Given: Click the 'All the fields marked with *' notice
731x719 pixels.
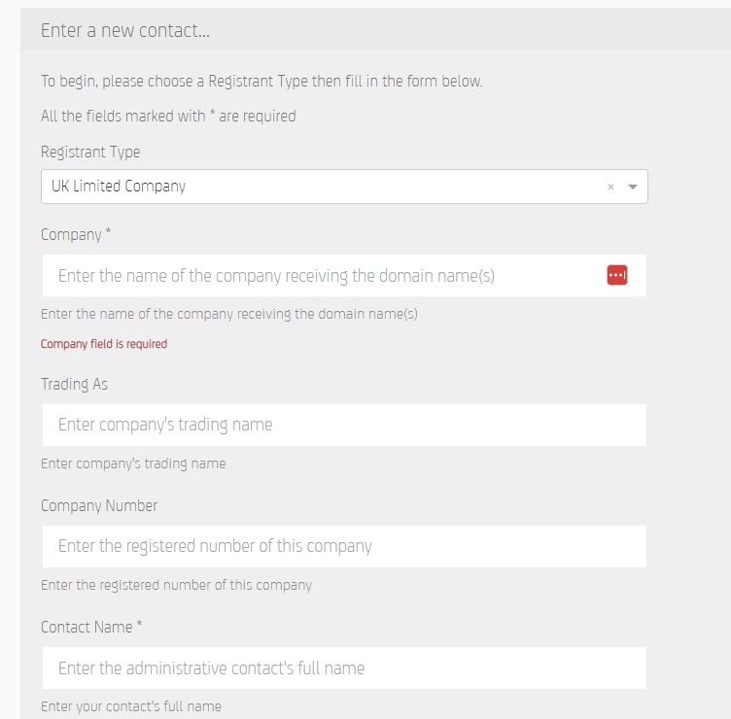Looking at the screenshot, I should point(168,116).
